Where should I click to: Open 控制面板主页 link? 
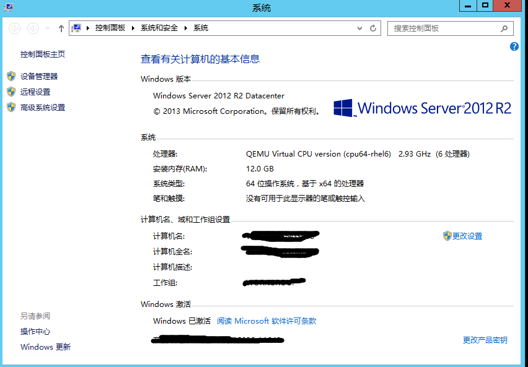click(42, 54)
